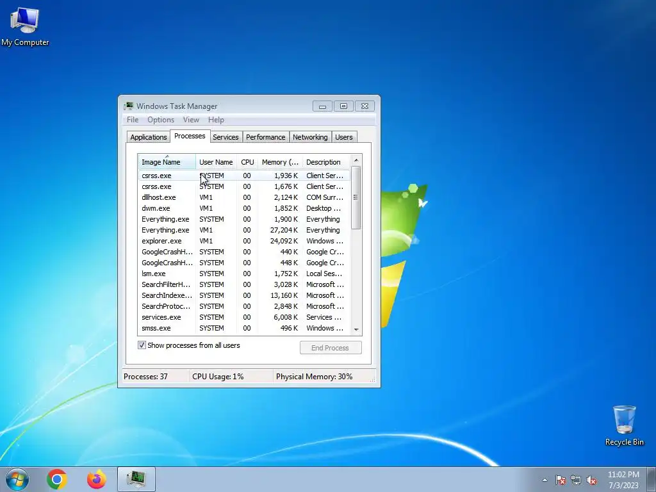Click the Desktop ... description cell
The height and width of the screenshot is (492, 656).
pos(324,208)
